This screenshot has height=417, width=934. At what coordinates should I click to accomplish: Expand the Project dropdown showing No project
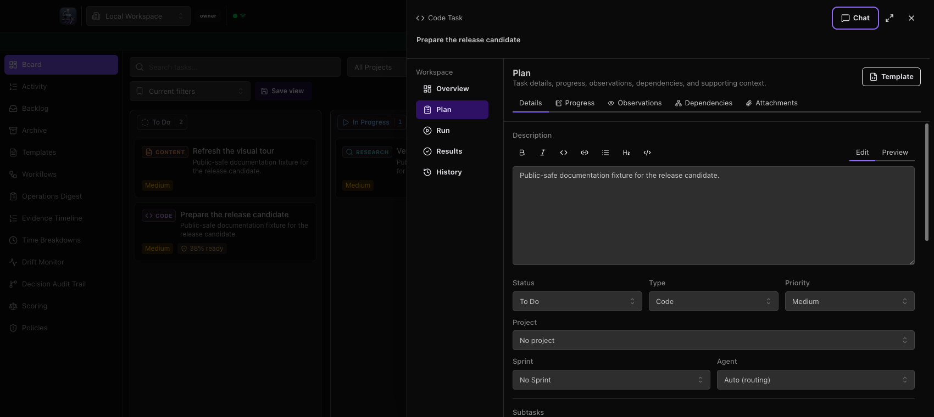click(x=714, y=340)
